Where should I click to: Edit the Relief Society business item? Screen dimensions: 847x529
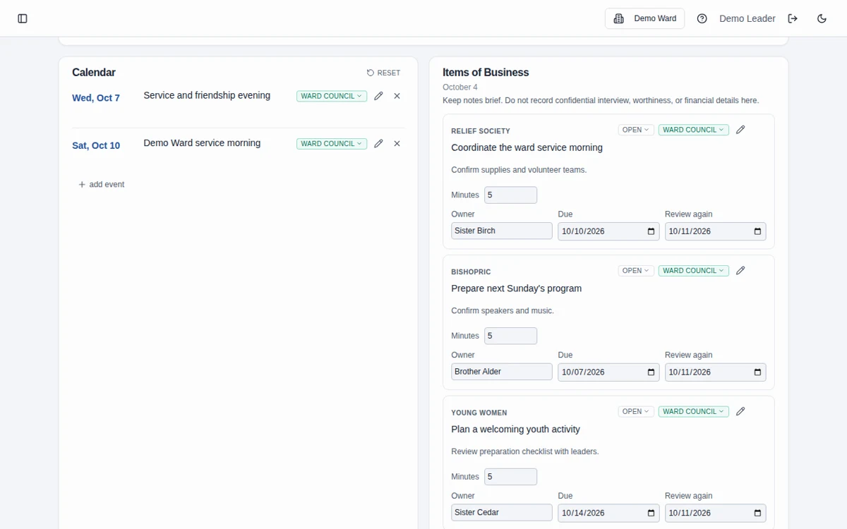[x=740, y=130]
